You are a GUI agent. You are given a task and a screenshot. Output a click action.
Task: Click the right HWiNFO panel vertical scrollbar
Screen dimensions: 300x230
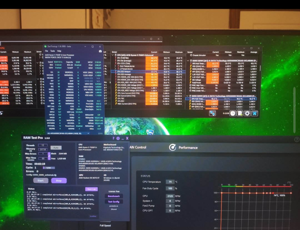click(260, 68)
